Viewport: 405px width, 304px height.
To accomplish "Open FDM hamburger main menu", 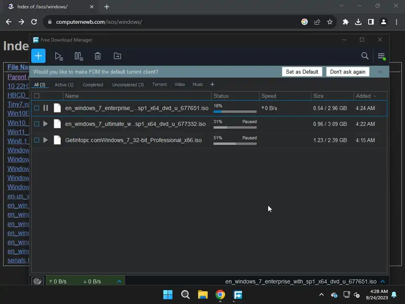I will click(x=382, y=56).
